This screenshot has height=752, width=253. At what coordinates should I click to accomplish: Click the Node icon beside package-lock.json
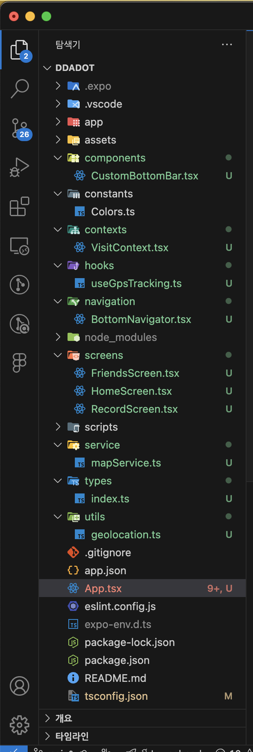(73, 642)
